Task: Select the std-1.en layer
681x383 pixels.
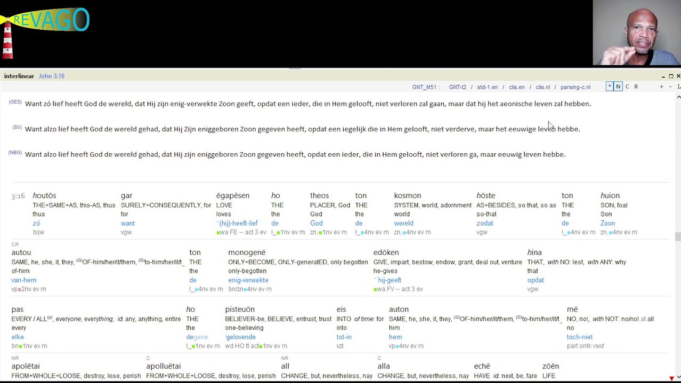Action: 487,87
